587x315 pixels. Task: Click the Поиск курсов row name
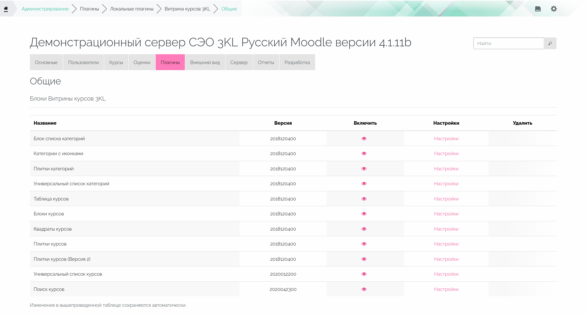pos(49,289)
